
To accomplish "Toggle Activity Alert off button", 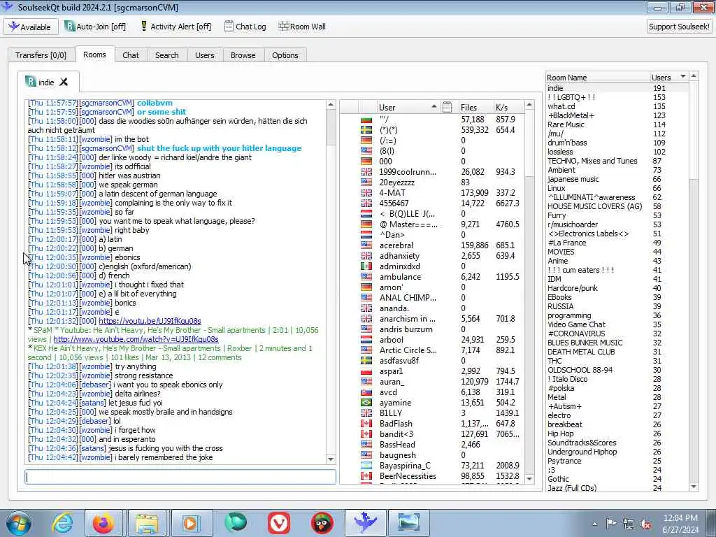I will [176, 27].
